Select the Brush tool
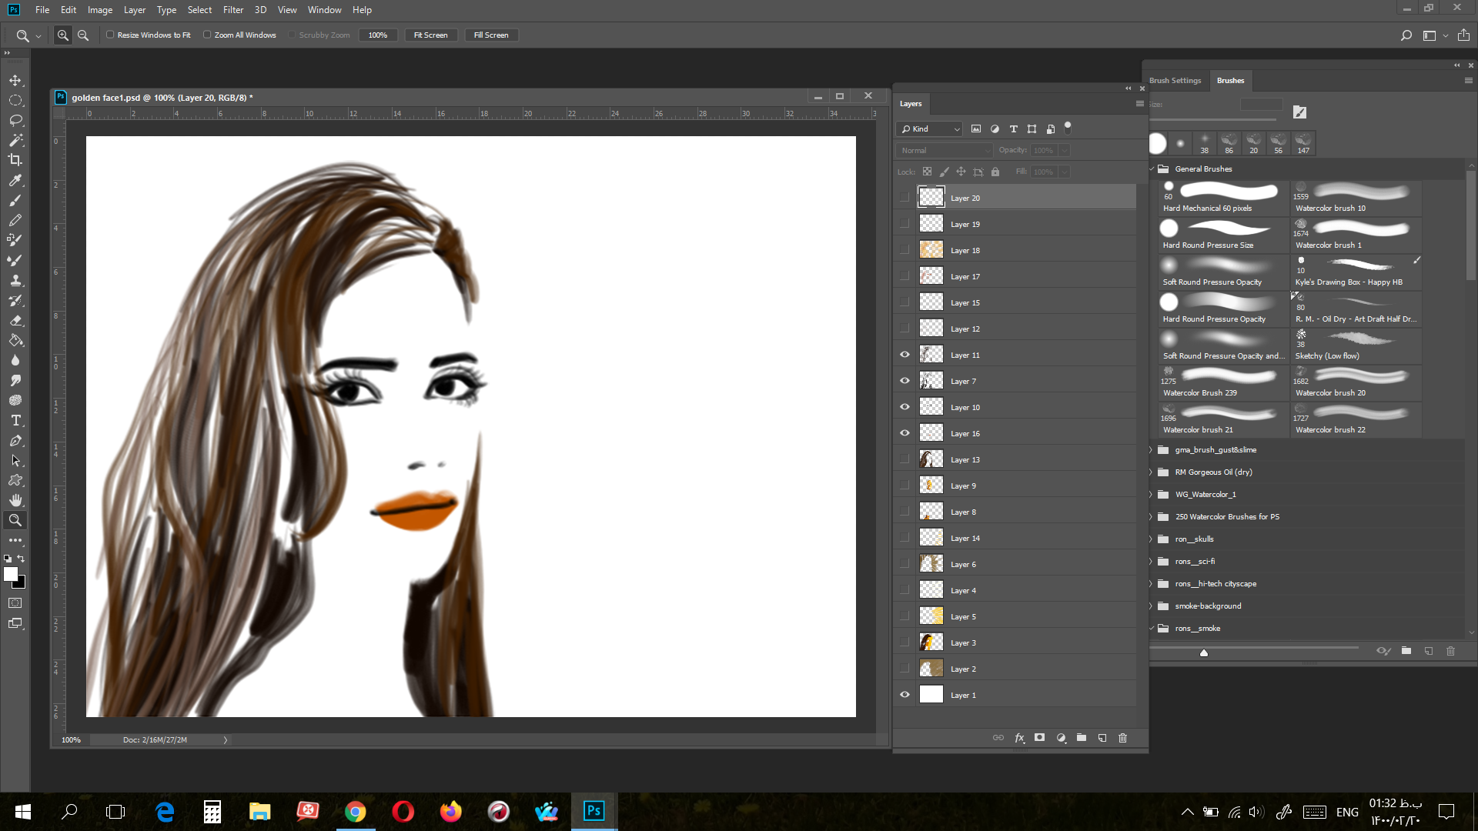The image size is (1478, 831). pos(15,200)
